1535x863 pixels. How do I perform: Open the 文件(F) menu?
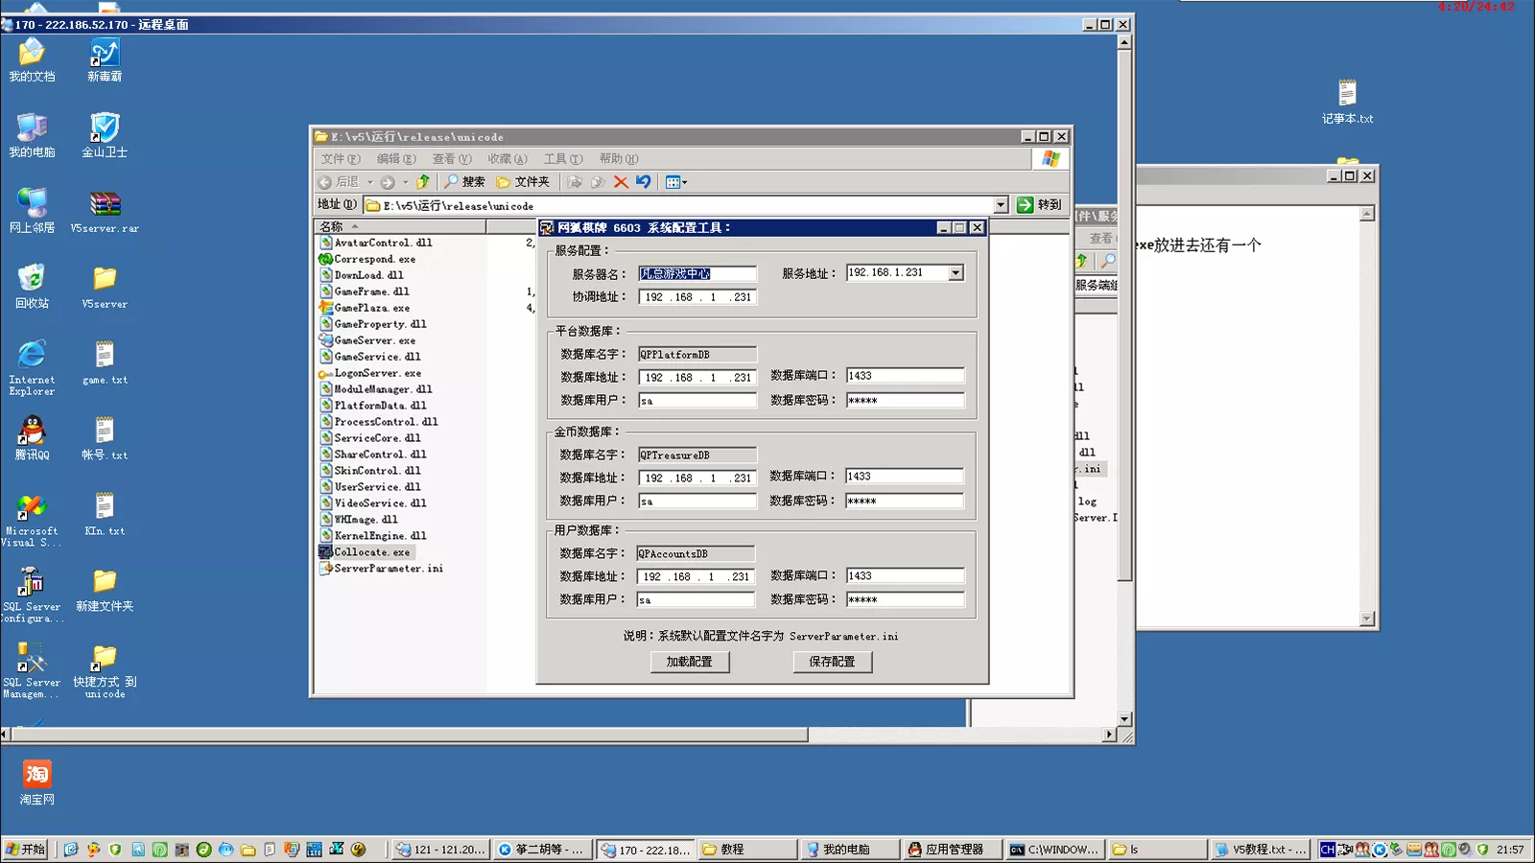(x=341, y=159)
